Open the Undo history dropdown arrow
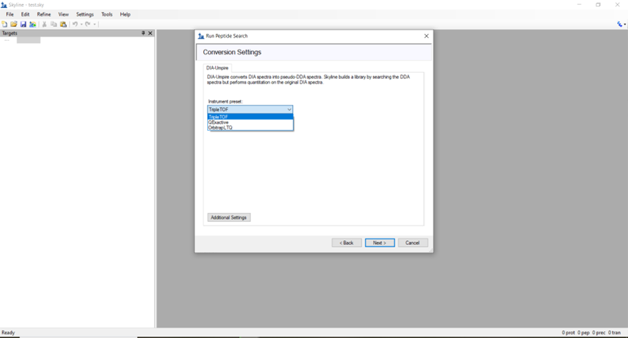This screenshot has height=338, width=628. click(x=81, y=24)
